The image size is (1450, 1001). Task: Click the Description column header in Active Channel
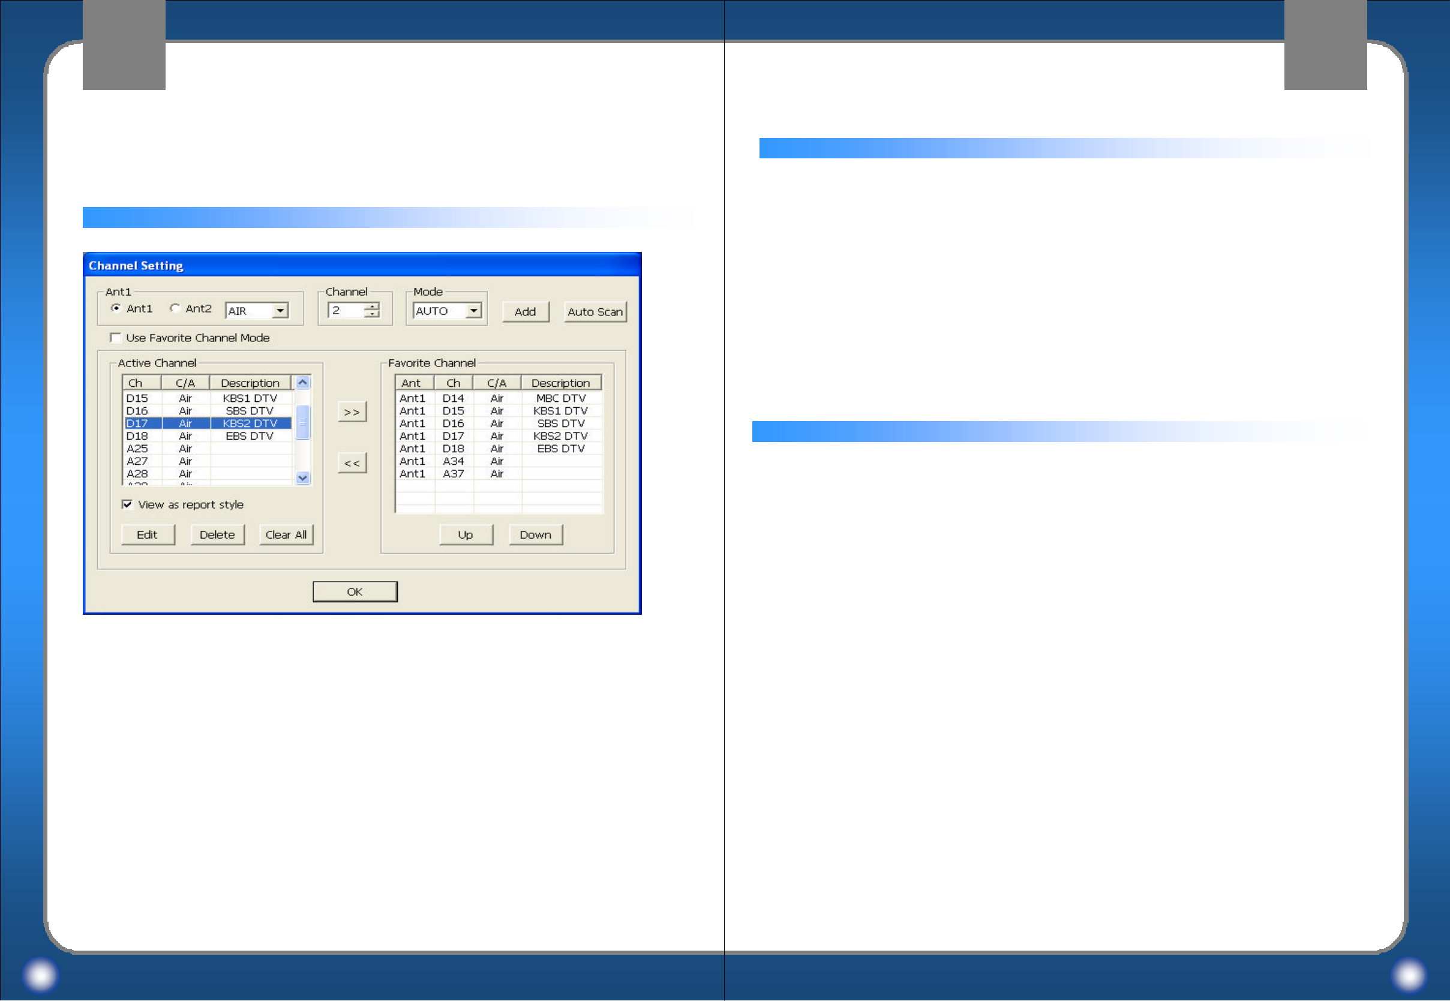(250, 383)
